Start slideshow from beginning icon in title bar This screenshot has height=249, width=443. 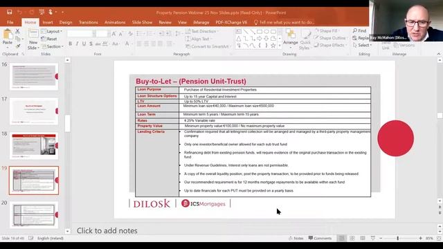click(42, 12)
